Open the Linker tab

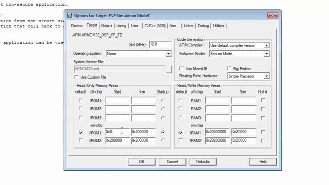coord(189,26)
